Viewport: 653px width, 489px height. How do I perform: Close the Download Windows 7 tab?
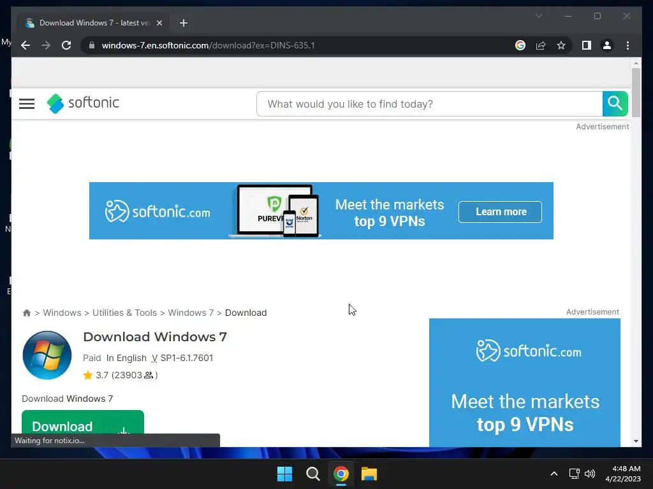(159, 23)
